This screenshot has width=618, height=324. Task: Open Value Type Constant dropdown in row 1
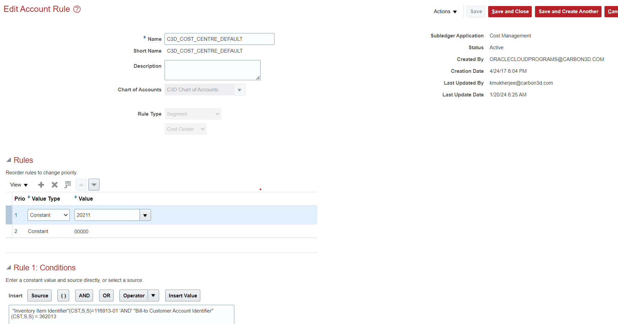(x=49, y=215)
